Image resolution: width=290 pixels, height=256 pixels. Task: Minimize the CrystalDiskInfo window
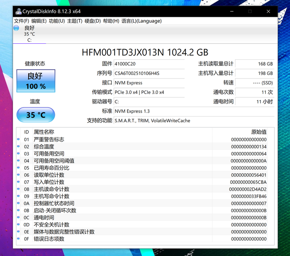(x=232, y=11)
